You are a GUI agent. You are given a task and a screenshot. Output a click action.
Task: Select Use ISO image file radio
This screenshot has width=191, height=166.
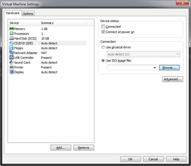coord(103,60)
